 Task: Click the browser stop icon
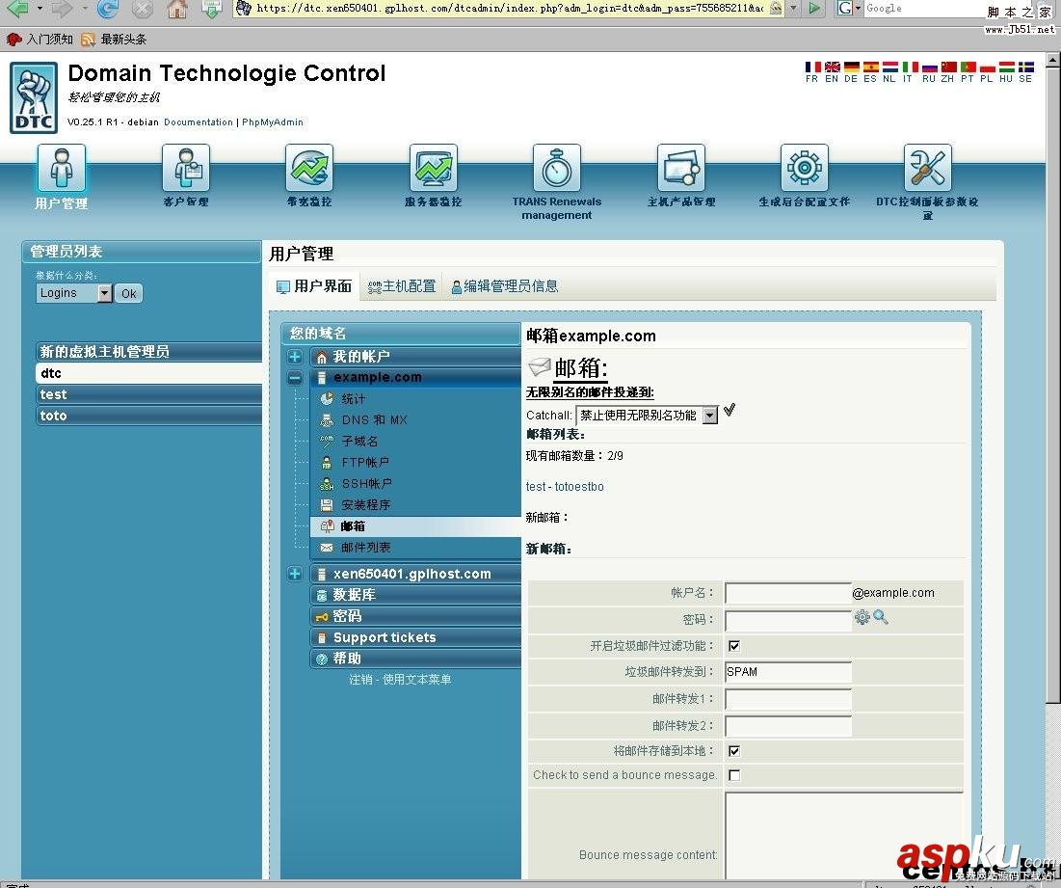point(142,8)
